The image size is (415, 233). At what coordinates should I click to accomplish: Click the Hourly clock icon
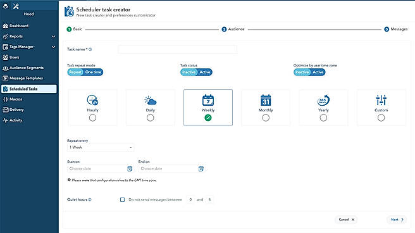point(92,100)
